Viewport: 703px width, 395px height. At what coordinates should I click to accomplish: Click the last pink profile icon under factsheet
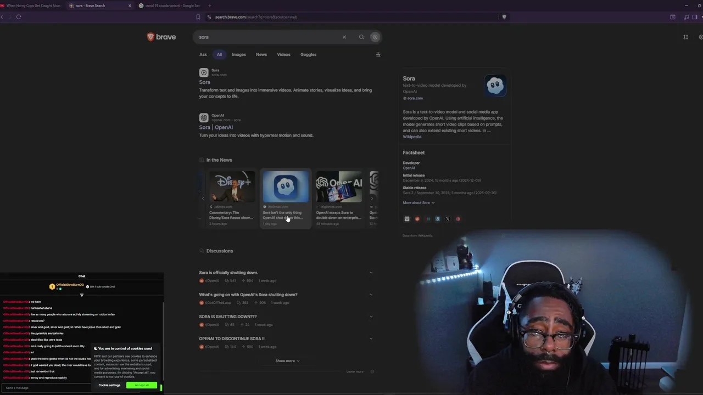coord(458,219)
